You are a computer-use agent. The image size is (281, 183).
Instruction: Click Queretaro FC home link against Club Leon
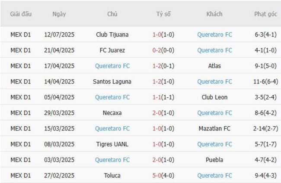point(112,97)
